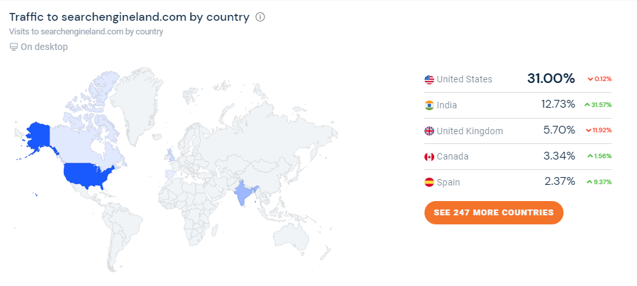Click the red down arrow for United States

click(590, 79)
